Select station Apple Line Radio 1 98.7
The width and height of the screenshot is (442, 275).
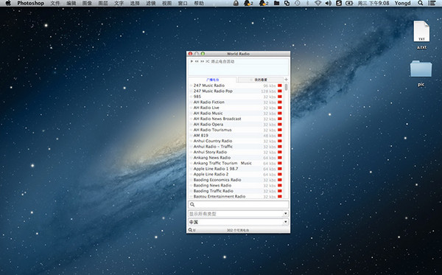[x=216, y=169]
